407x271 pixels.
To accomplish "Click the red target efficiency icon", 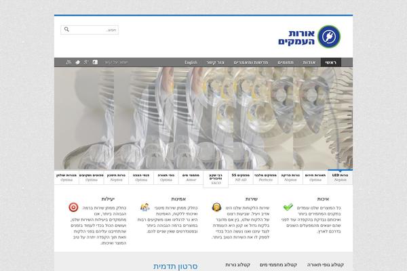I will click(x=73, y=207).
